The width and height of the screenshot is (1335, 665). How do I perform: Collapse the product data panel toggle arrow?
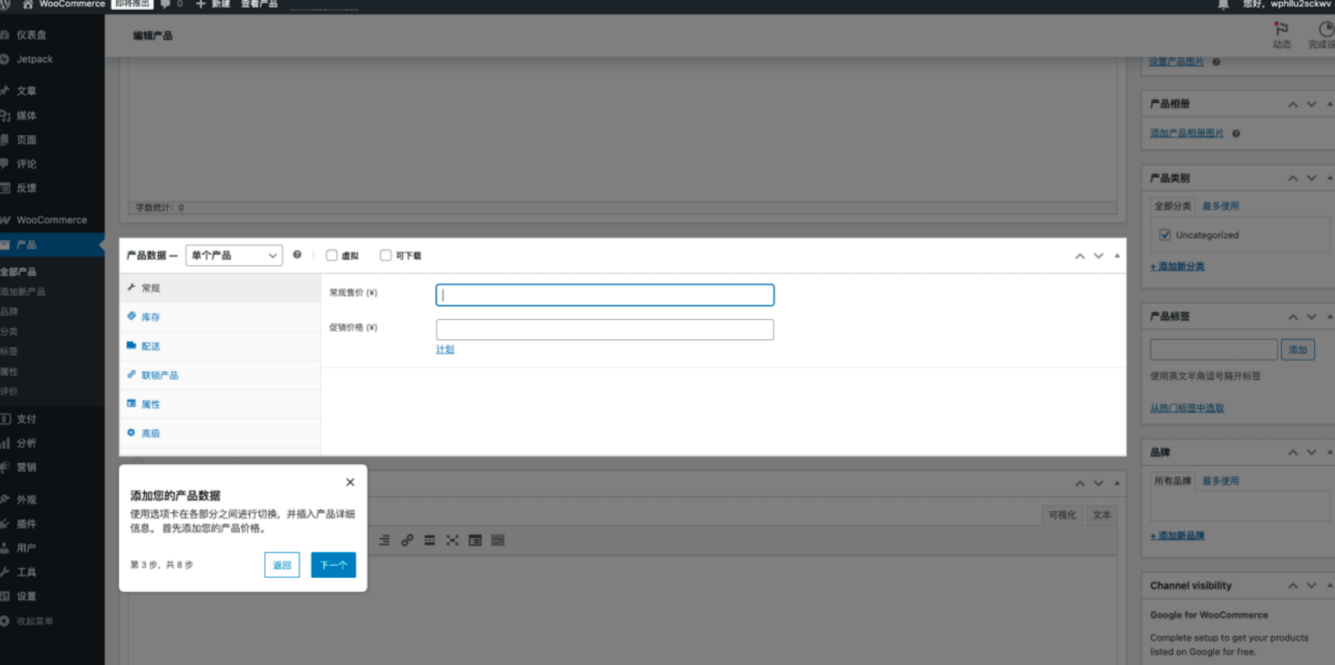pos(1117,256)
